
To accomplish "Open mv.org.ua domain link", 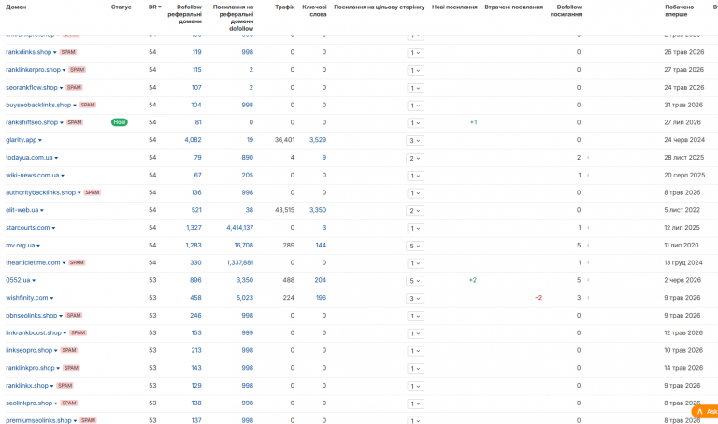I will pyautogui.click(x=21, y=246).
